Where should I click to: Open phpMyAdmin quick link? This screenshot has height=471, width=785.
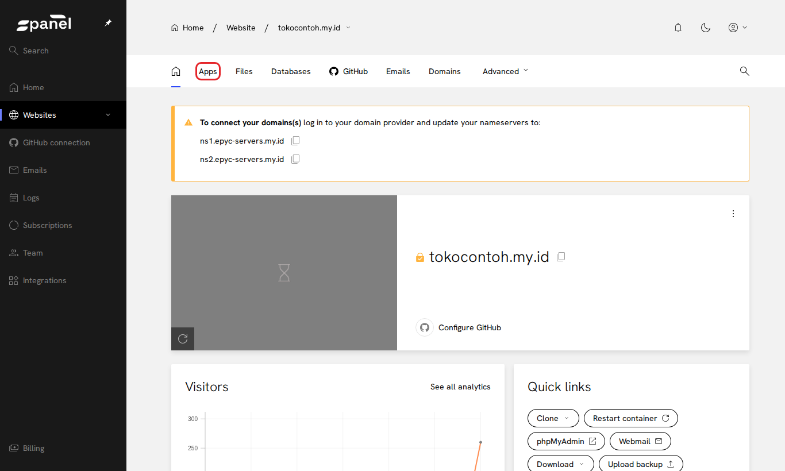click(566, 441)
